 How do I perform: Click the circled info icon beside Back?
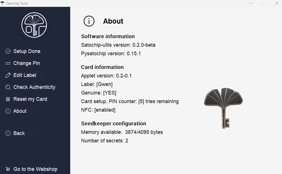pyautogui.click(x=8, y=133)
